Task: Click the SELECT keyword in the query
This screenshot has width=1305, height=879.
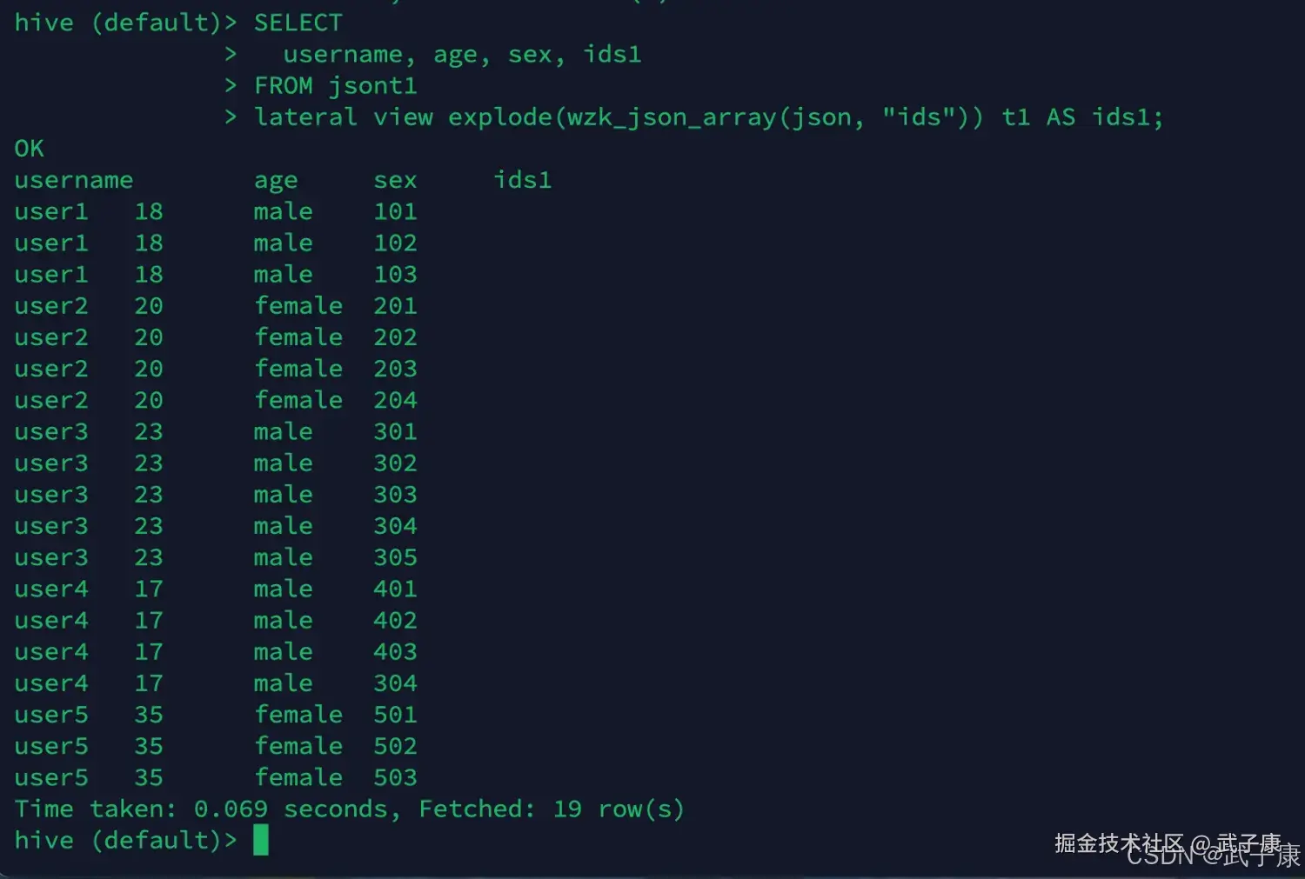Action: (298, 23)
